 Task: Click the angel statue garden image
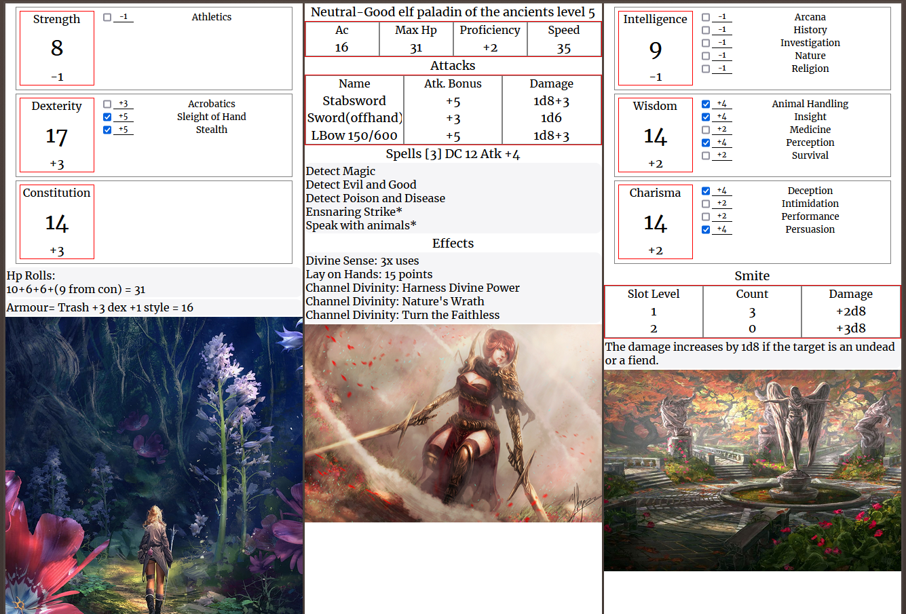(x=752, y=470)
